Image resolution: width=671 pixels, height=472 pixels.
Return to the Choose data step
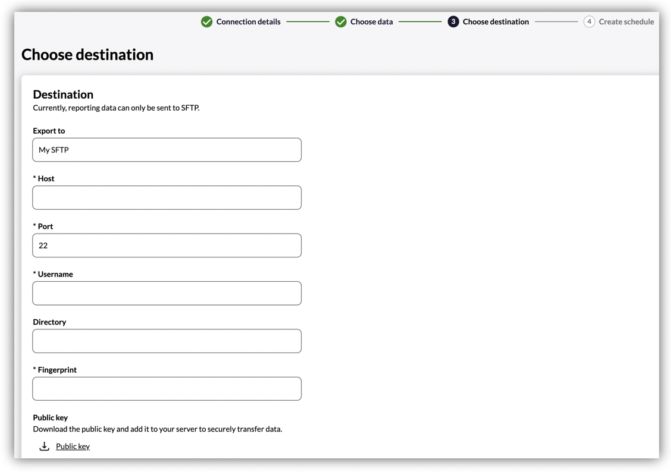[371, 22]
